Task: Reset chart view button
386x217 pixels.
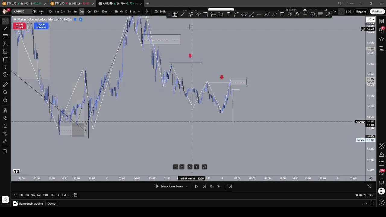Action: (204, 167)
